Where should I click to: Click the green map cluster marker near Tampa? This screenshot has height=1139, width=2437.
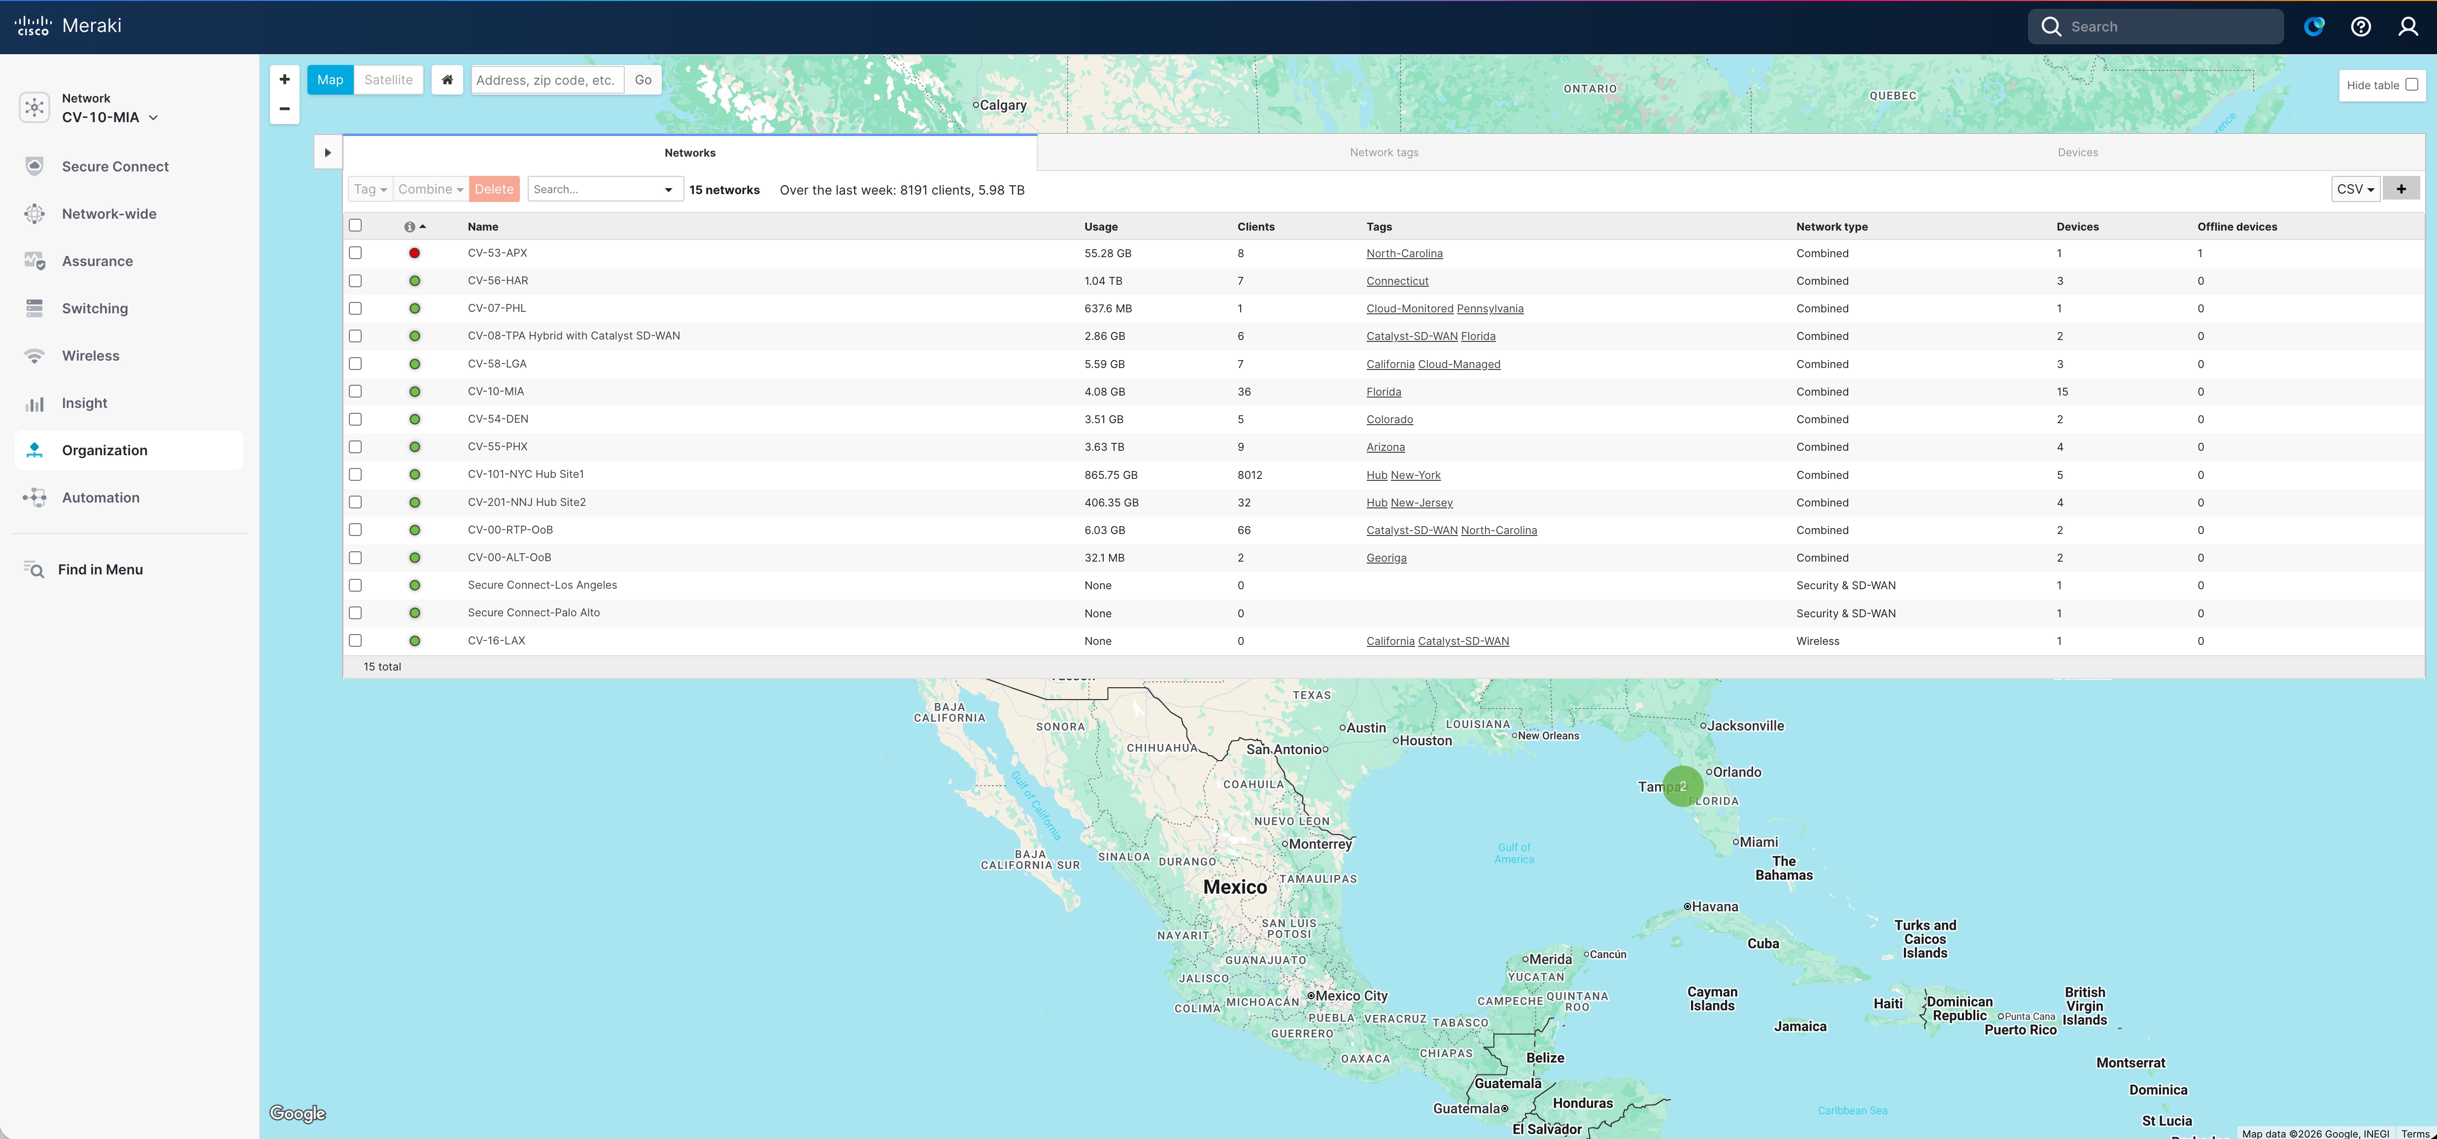click(1683, 786)
